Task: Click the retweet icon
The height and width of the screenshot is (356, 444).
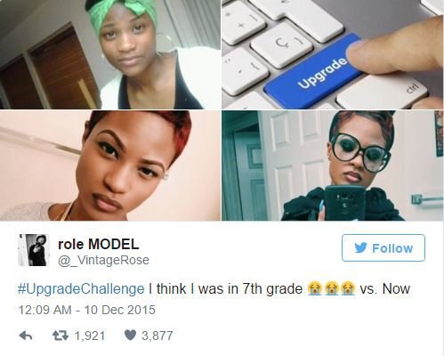Action: pyautogui.click(x=61, y=336)
